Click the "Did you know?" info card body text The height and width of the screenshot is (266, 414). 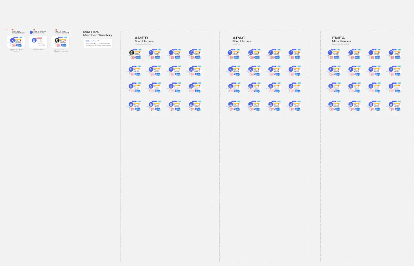click(x=98, y=44)
